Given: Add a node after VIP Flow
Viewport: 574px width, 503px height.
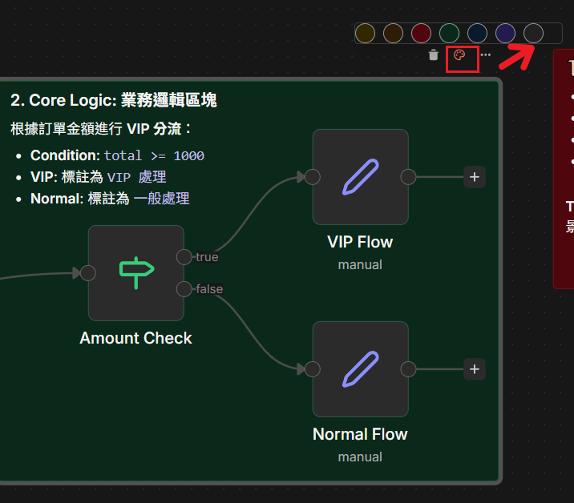Looking at the screenshot, I should pyautogui.click(x=475, y=177).
